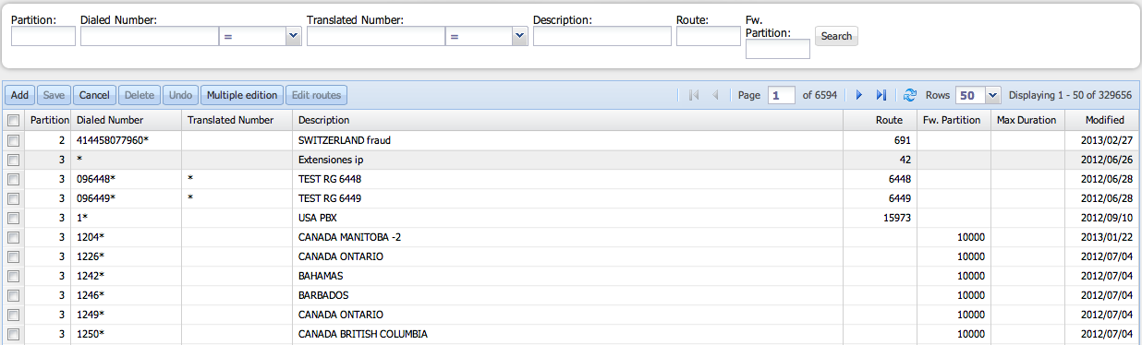Click the Edit routes button

[x=316, y=95]
